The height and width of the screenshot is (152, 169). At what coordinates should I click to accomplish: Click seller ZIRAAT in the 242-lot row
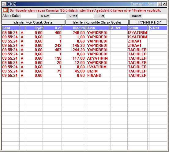135,46
